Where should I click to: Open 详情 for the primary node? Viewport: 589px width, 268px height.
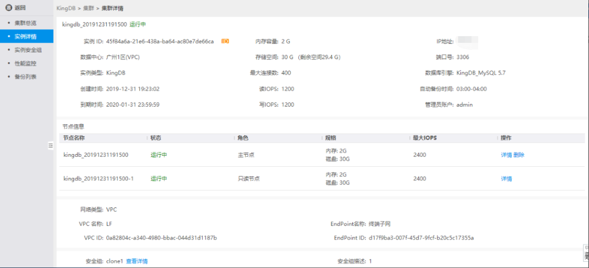pyautogui.click(x=506, y=155)
